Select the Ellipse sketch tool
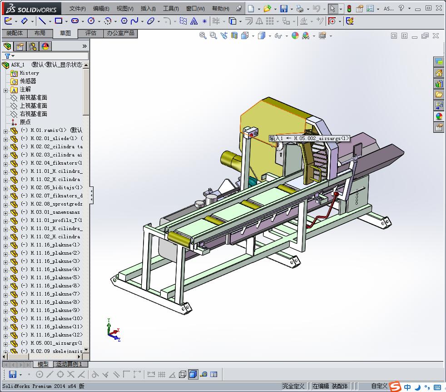The width and height of the screenshot is (446, 392). coord(151,21)
